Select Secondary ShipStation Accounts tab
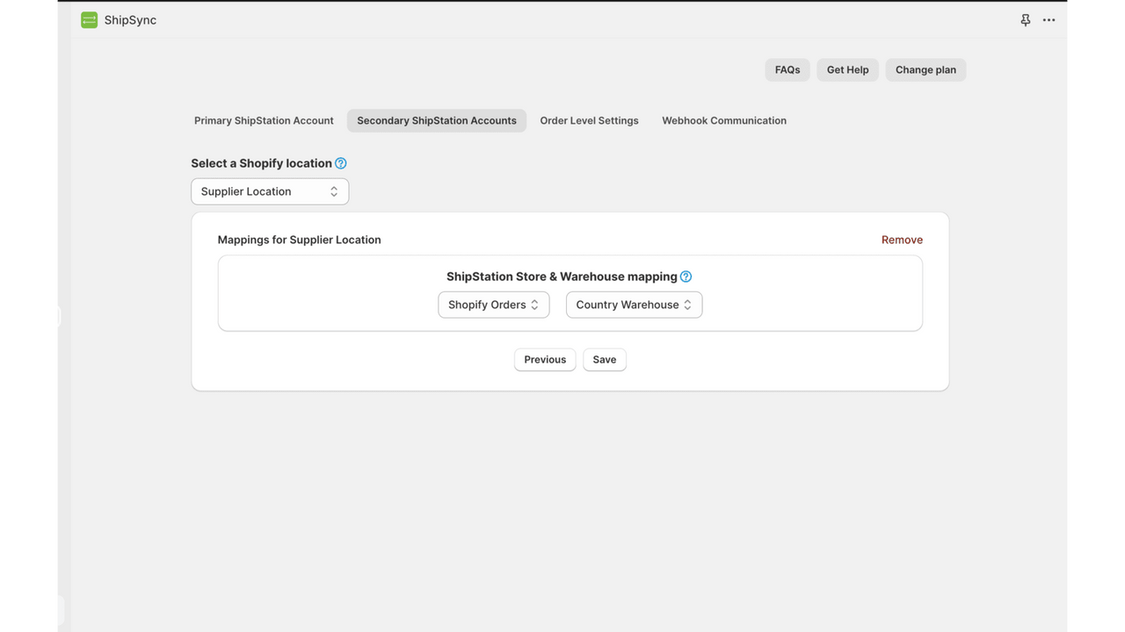The image size is (1125, 632). pyautogui.click(x=437, y=120)
